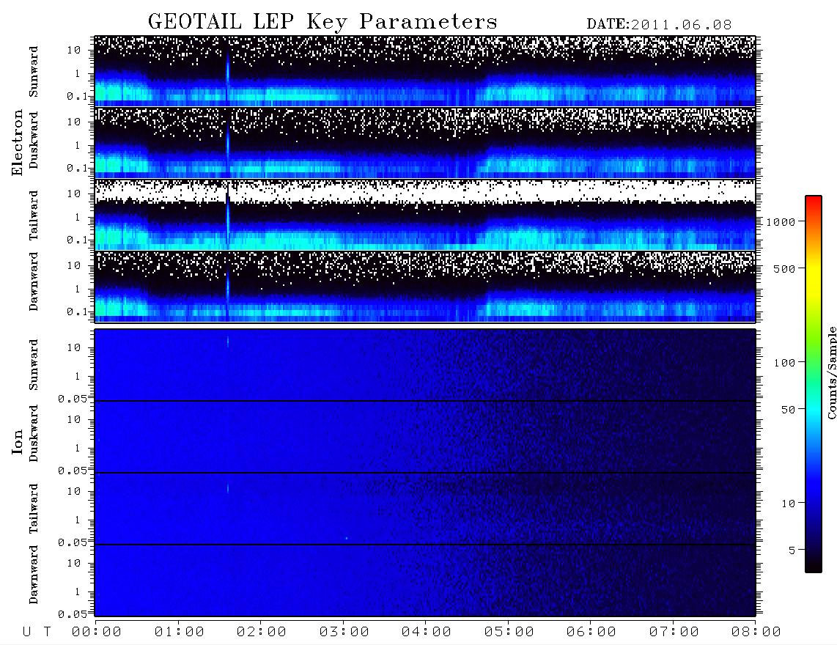Click the Ion Tailward spectrogram panel
837x645 pixels.
425,509
